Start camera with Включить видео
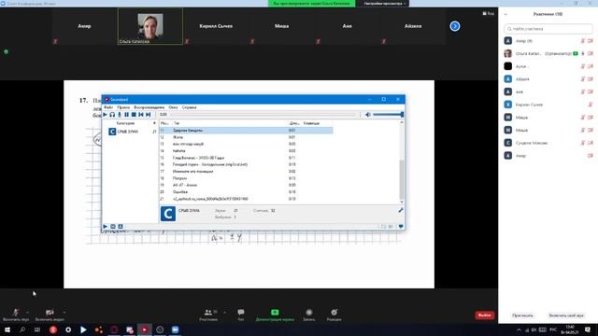598x336 pixels. pos(50,315)
